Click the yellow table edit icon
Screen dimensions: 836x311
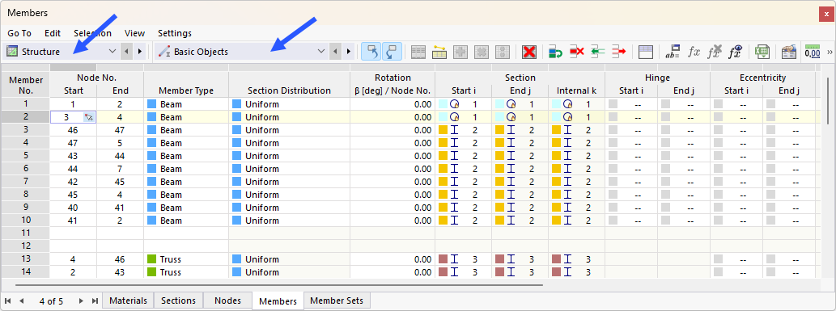tap(439, 52)
